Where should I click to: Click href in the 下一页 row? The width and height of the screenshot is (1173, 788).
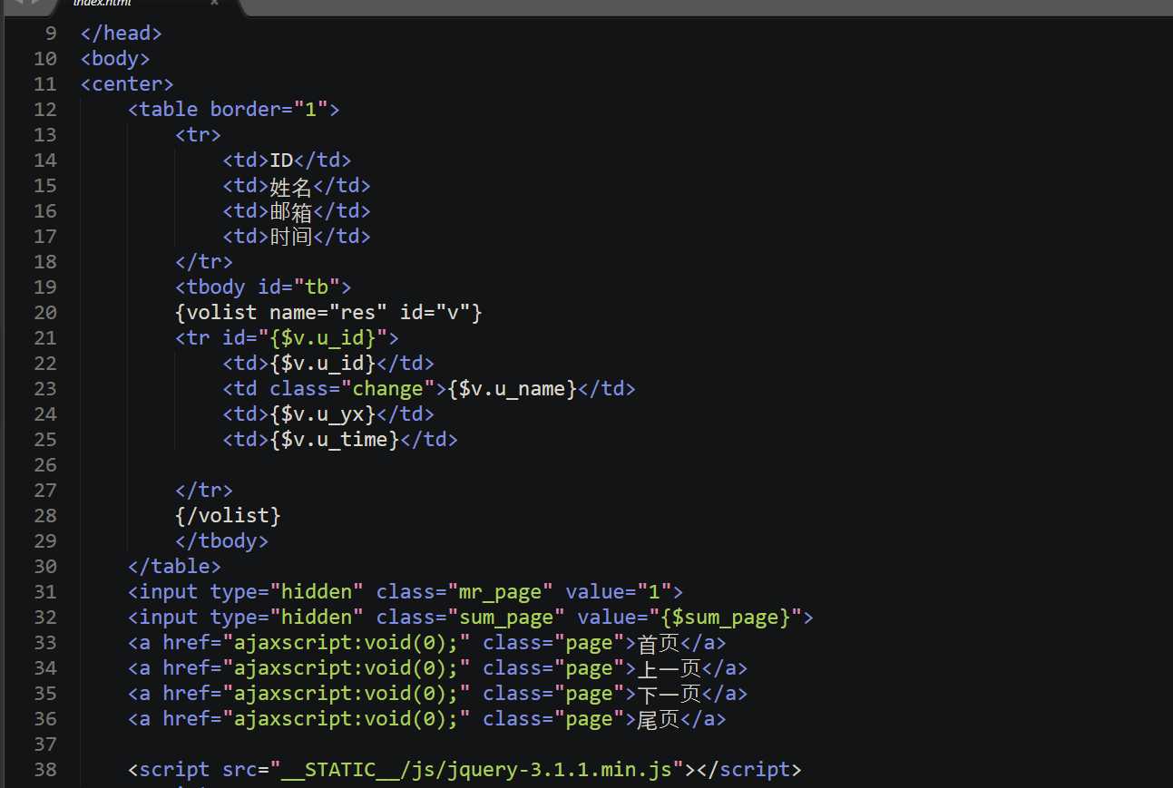click(186, 694)
